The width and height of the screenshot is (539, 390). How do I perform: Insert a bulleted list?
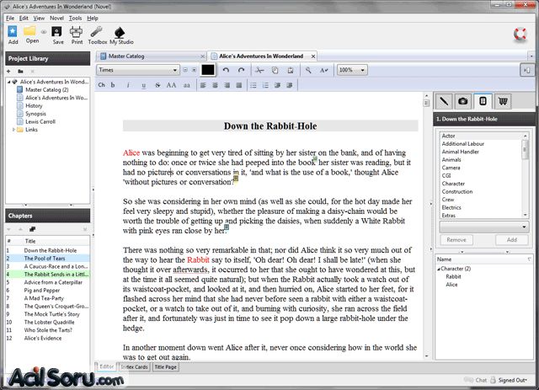(253, 85)
